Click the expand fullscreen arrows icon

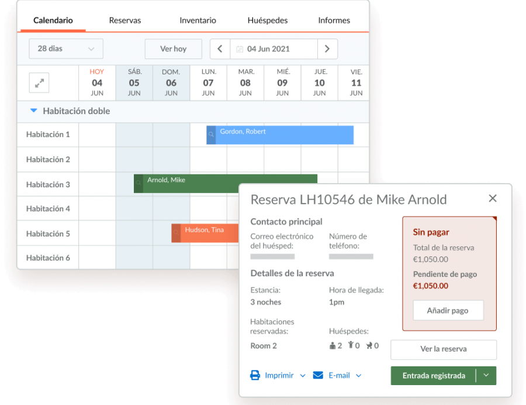coord(39,83)
